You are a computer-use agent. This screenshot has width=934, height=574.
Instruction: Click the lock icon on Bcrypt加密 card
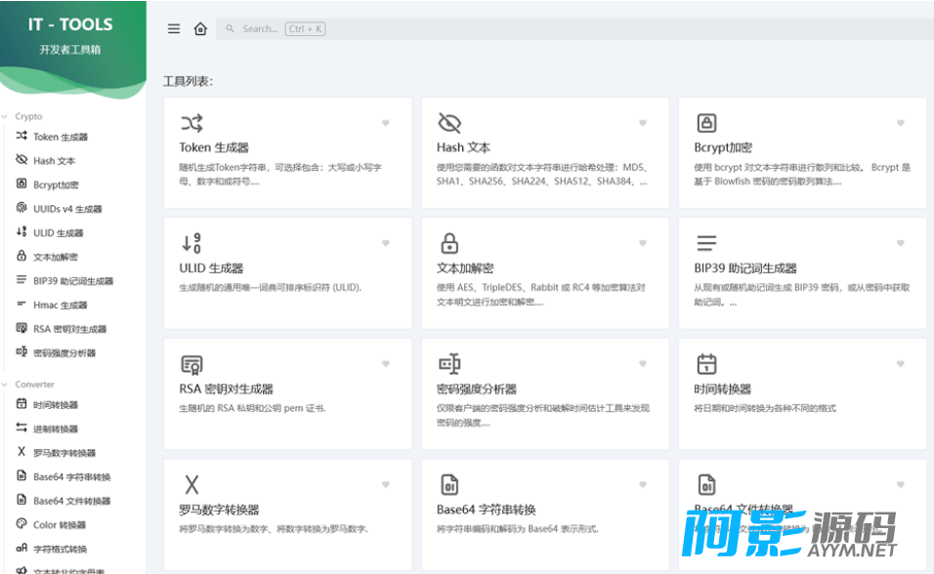(x=706, y=123)
